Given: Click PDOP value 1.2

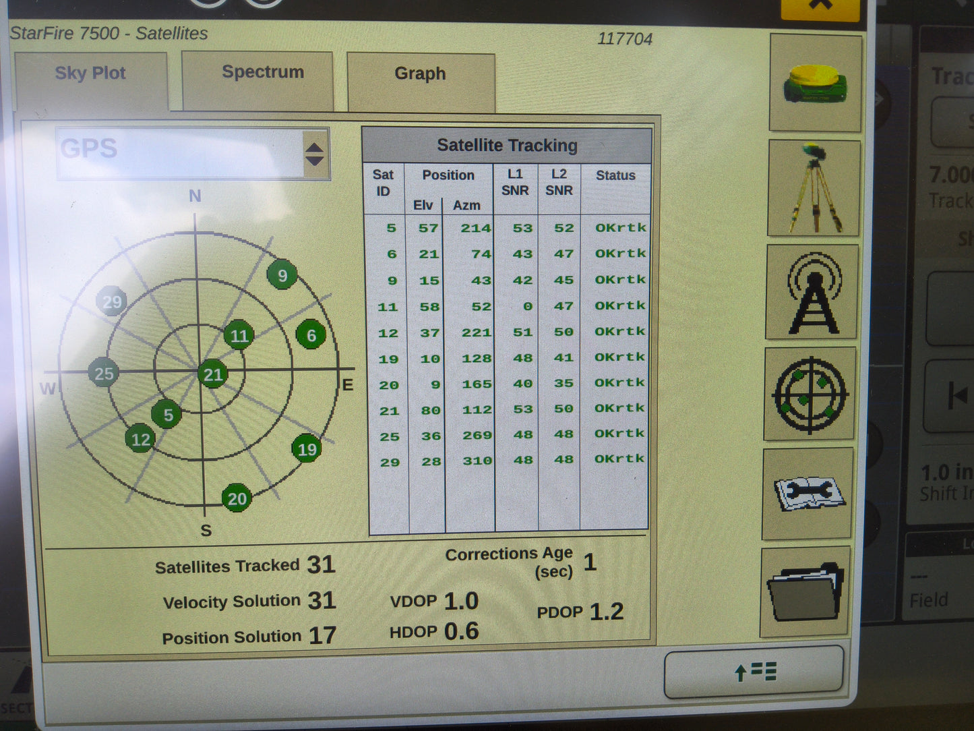Looking at the screenshot, I should pyautogui.click(x=607, y=612).
